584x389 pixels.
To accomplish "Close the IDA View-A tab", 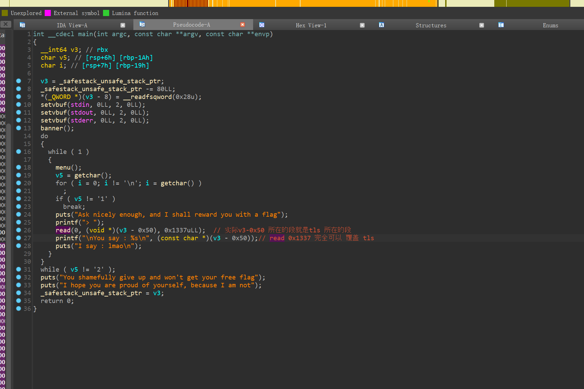I will (123, 25).
